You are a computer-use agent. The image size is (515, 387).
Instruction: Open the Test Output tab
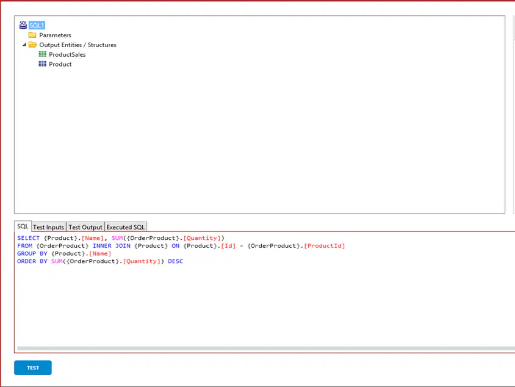coord(85,227)
